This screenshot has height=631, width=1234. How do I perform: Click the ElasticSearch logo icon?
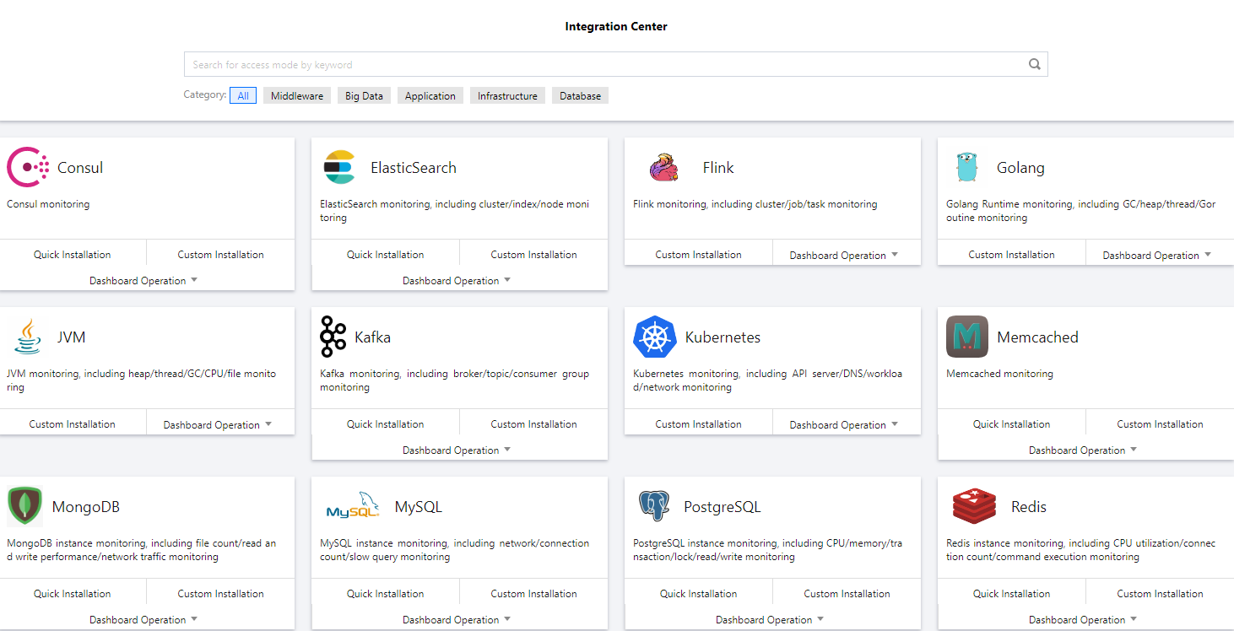click(339, 167)
